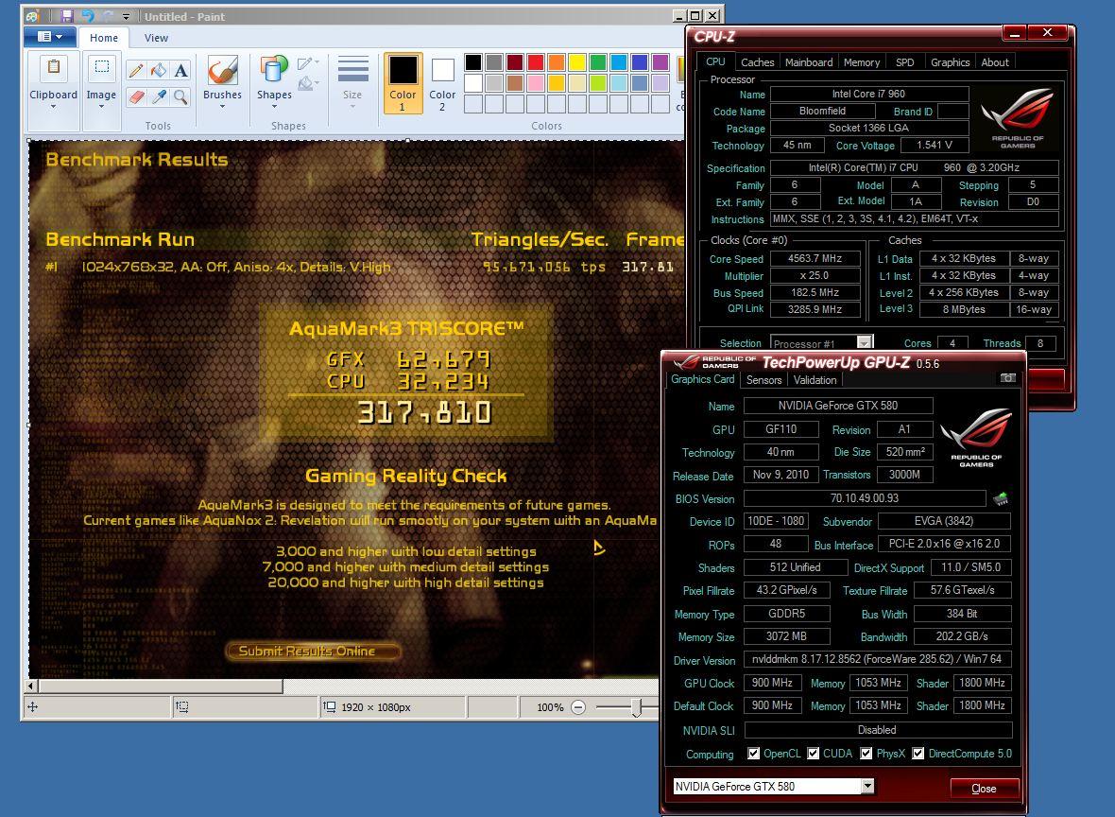
Task: Click the scroll left arrow in Paint
Action: [x=31, y=687]
